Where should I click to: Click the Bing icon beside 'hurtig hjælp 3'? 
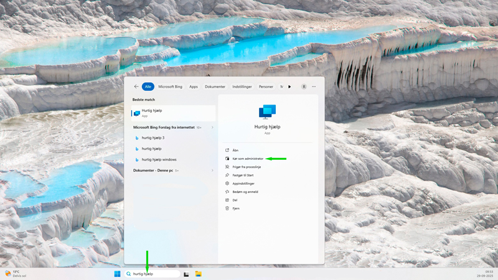click(x=137, y=138)
